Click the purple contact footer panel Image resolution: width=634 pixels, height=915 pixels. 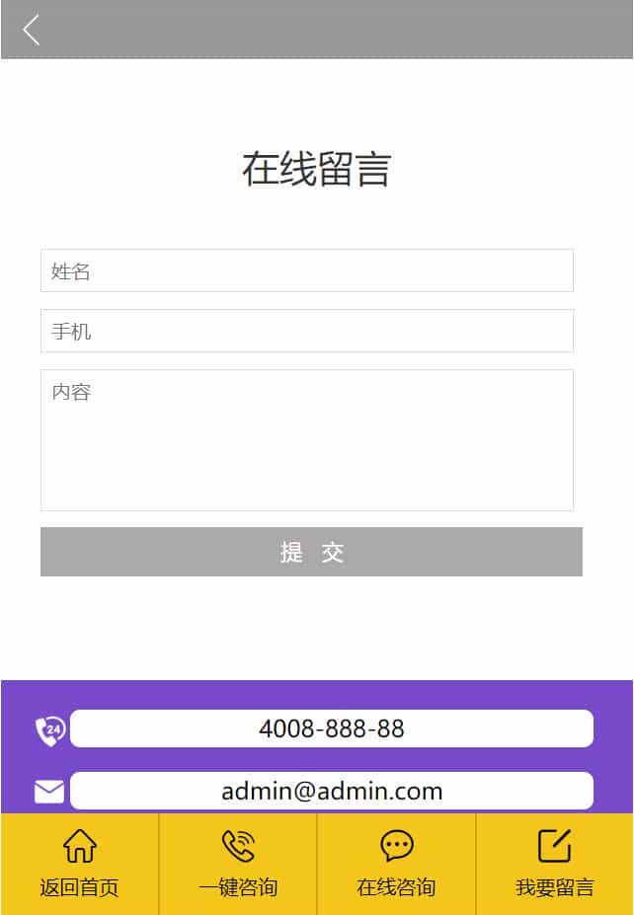tap(317, 747)
